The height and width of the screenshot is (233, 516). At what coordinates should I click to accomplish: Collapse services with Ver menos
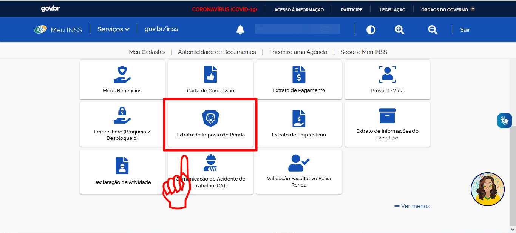pyautogui.click(x=412, y=206)
